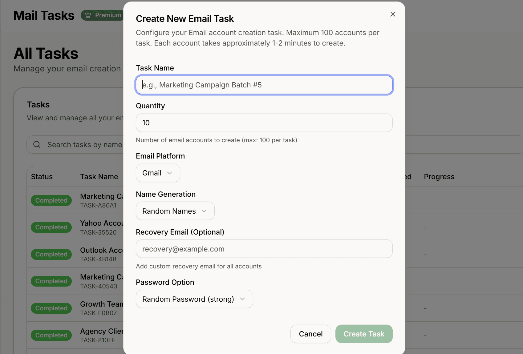Image resolution: width=523 pixels, height=354 pixels.
Task: Click Completed badge for TASK-A86A1
Action: coord(51,200)
